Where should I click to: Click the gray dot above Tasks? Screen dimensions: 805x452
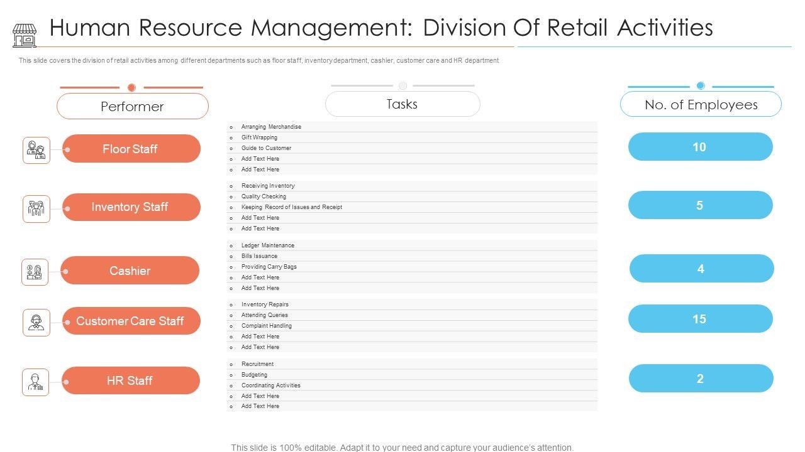[x=402, y=85]
